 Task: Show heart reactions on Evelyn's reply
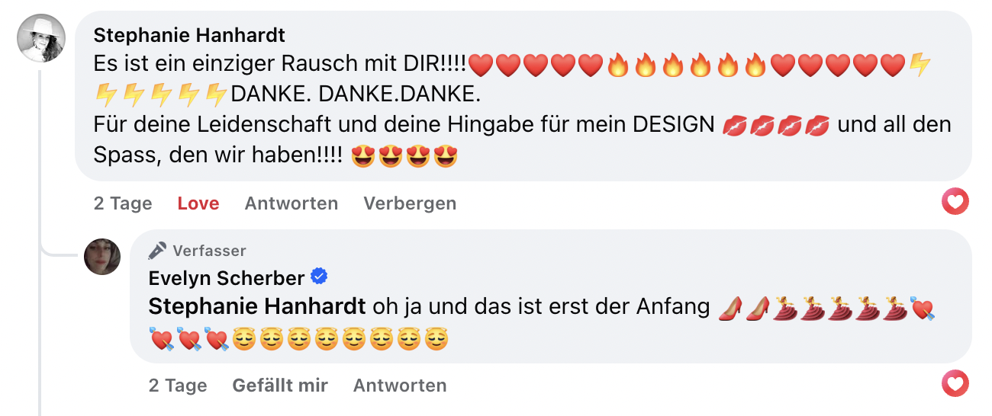point(955,383)
